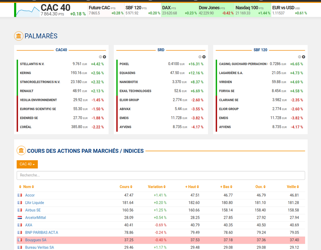This screenshot has width=321, height=250.
Task: Open the EUR vs USD ticker item
Action: pyautogui.click(x=289, y=10)
